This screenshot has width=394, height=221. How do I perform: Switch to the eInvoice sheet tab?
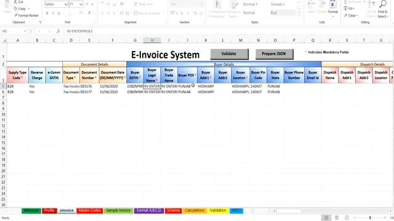pyautogui.click(x=66, y=211)
